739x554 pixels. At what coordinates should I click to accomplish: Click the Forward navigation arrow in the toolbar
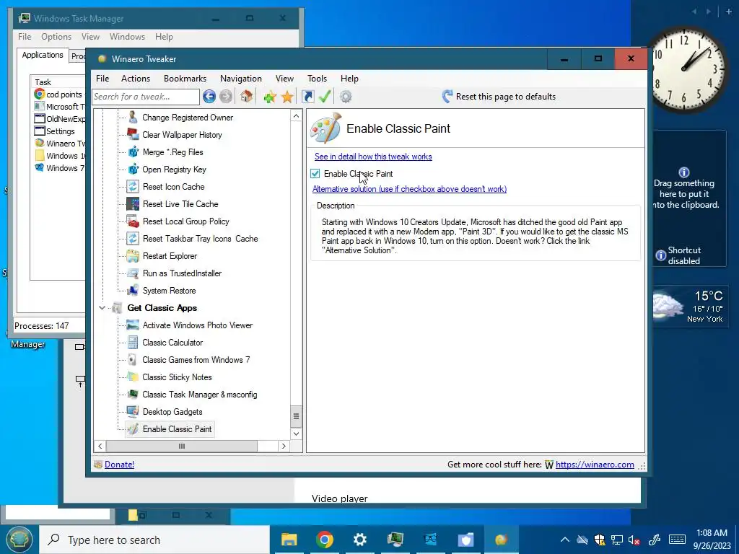point(226,97)
